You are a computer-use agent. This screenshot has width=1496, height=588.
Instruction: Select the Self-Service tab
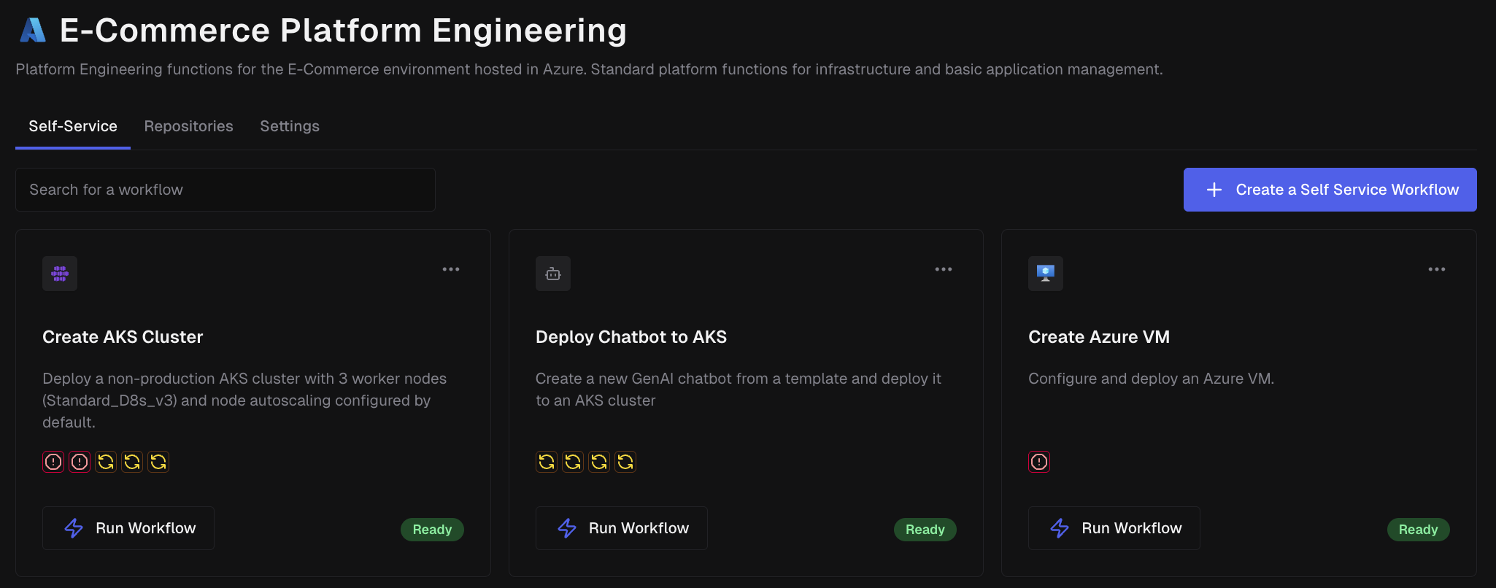tap(73, 126)
